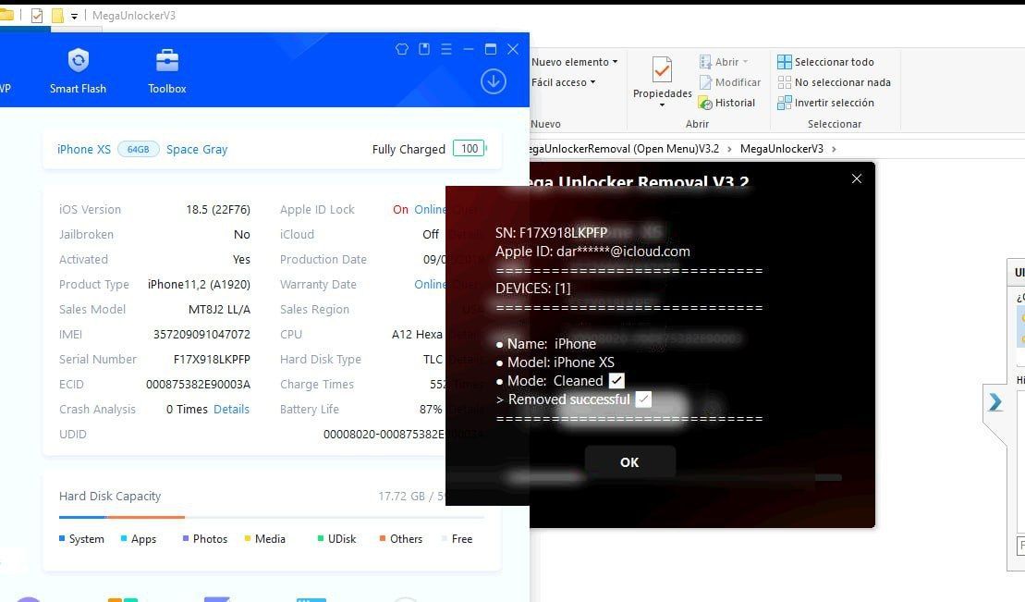
Task: Expand the Fácil acceso dropdown
Action: click(x=592, y=82)
